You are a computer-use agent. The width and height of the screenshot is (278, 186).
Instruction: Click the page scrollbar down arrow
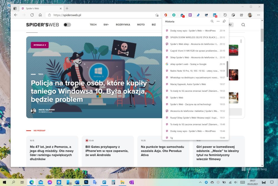(262, 165)
